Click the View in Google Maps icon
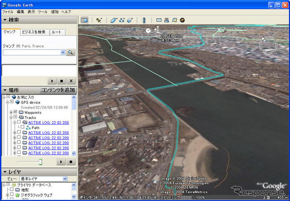 [x=174, y=20]
